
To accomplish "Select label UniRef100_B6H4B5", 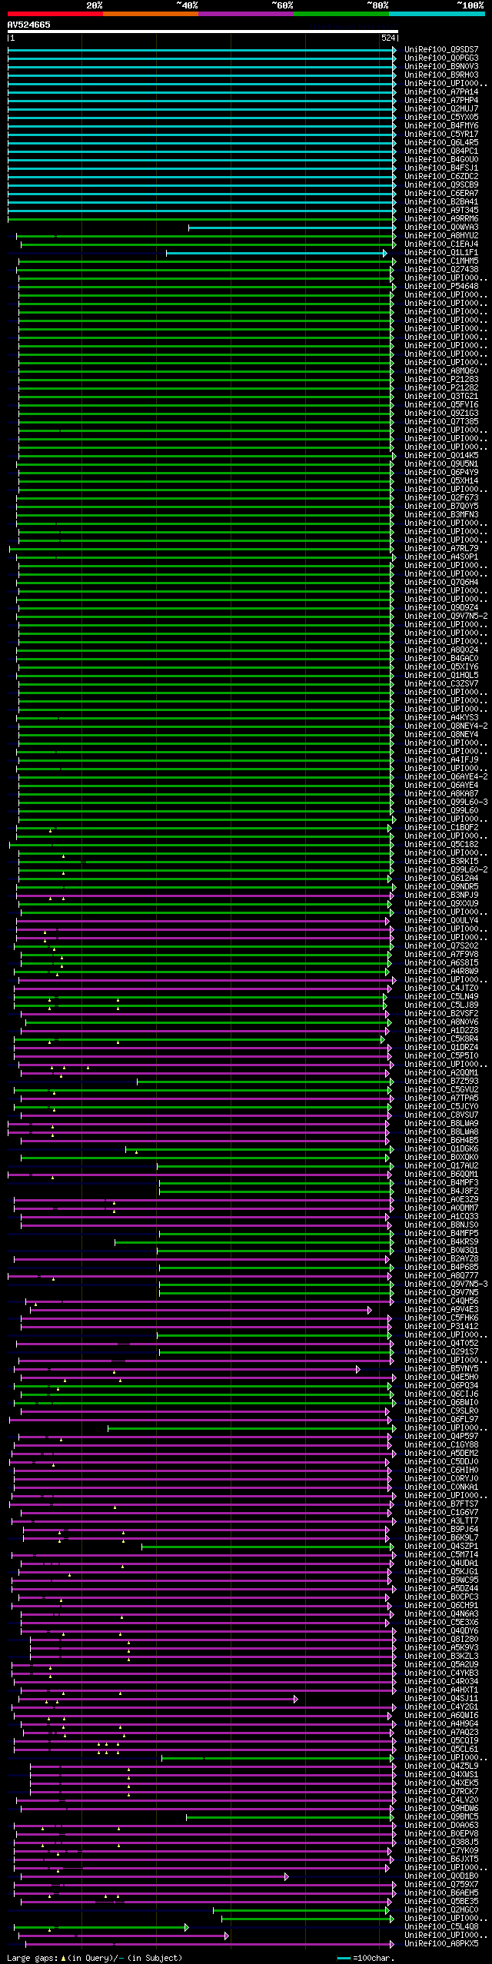I will 441,1141.
